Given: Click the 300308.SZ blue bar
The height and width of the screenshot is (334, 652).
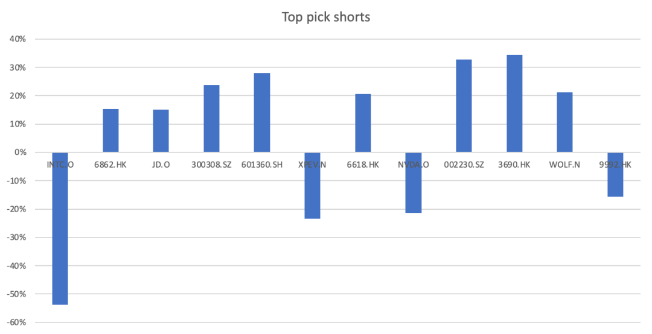Looking at the screenshot, I should (x=211, y=119).
